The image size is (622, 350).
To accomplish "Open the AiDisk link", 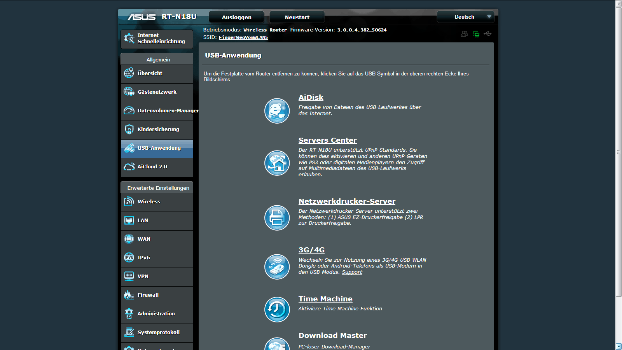I will [x=311, y=98].
